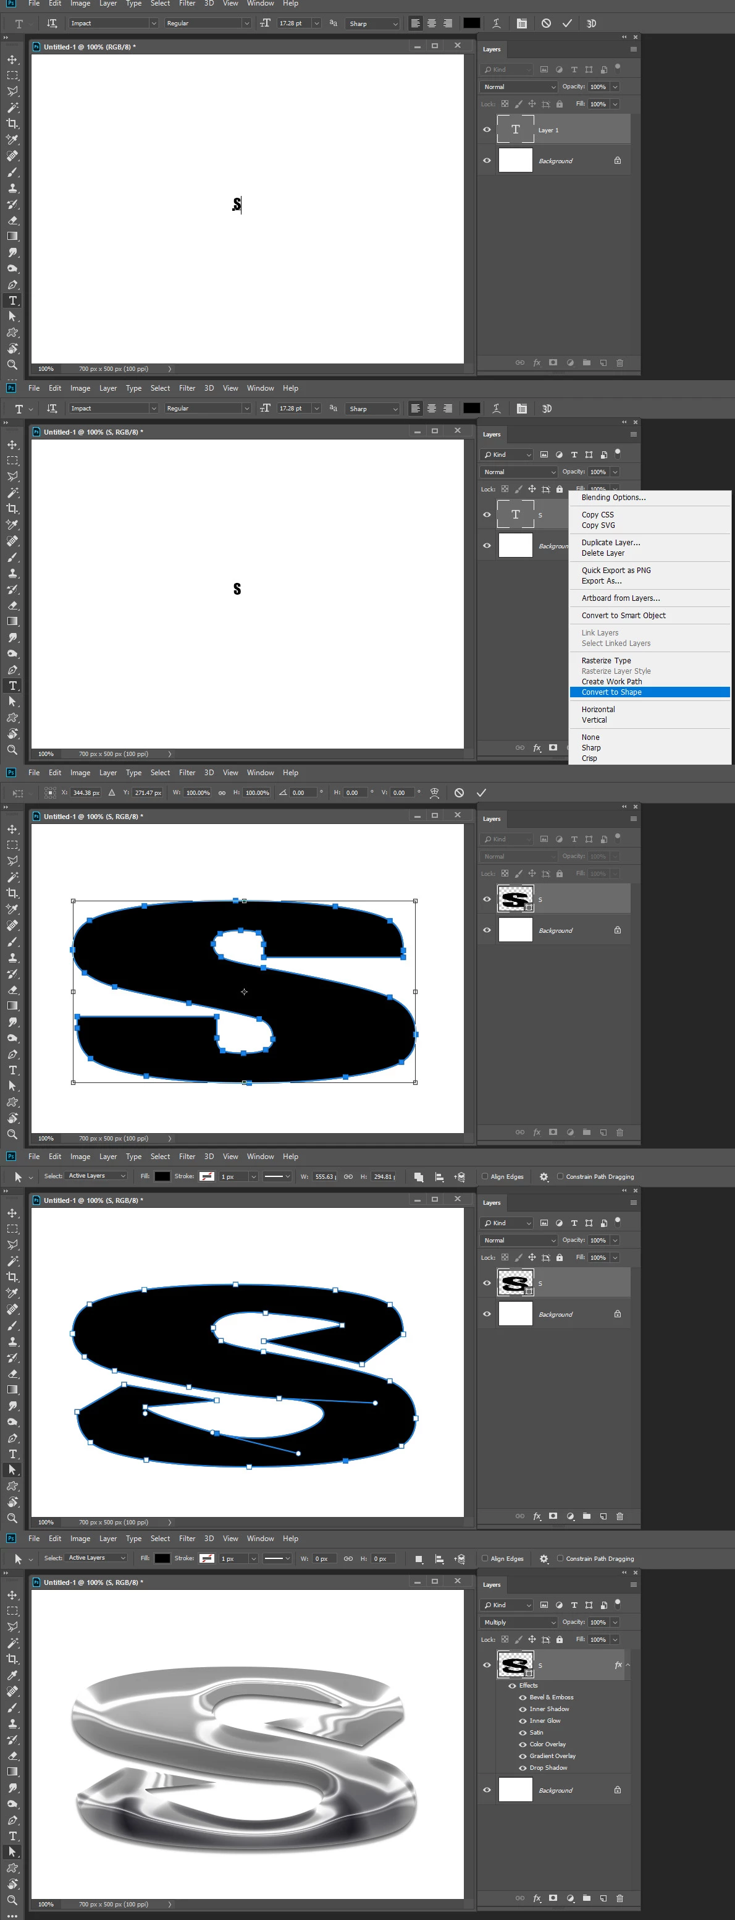The height and width of the screenshot is (1920, 735).
Task: Click chain link between W 100.00% and H 100.00%
Action: click(222, 792)
